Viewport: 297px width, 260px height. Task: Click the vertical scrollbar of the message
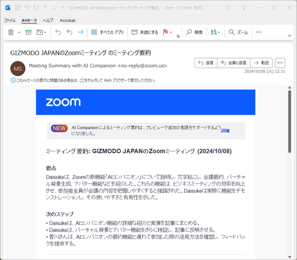(290, 122)
